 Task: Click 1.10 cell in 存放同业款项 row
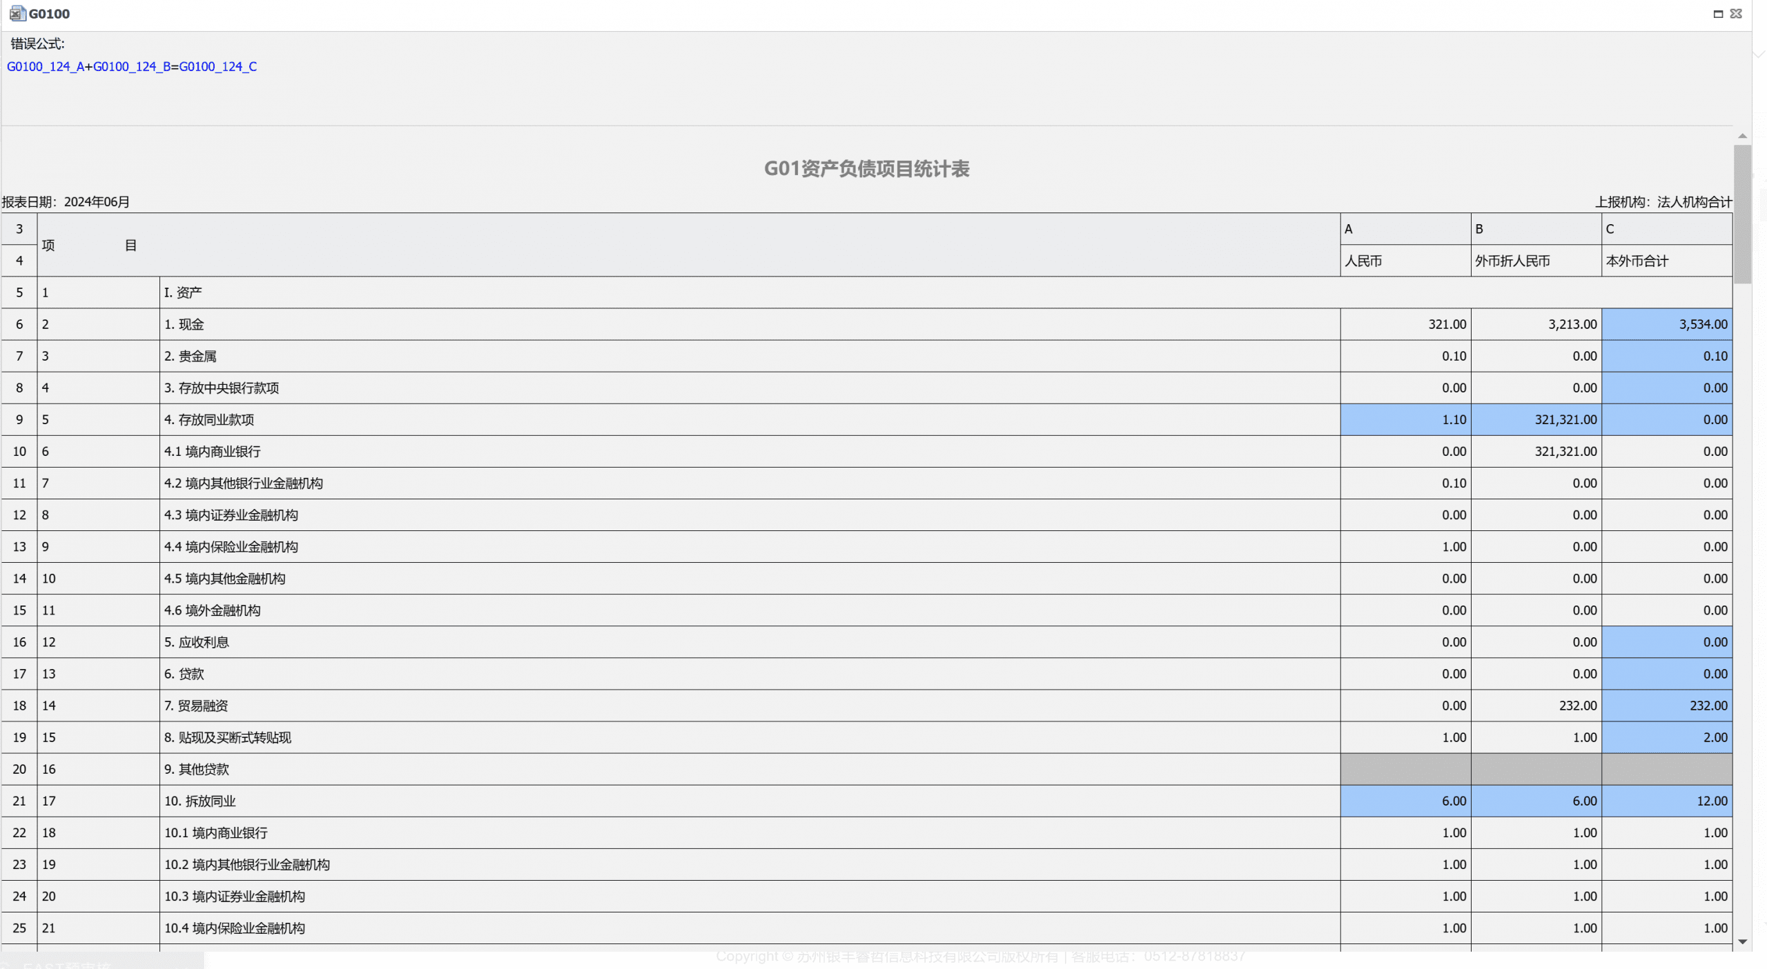click(x=1405, y=419)
